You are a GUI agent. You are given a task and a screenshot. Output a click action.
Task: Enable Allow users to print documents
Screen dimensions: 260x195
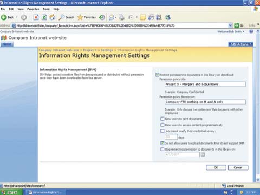click(x=162, y=119)
